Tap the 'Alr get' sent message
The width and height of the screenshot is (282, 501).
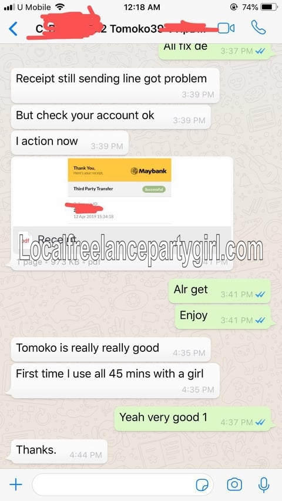tap(219, 291)
